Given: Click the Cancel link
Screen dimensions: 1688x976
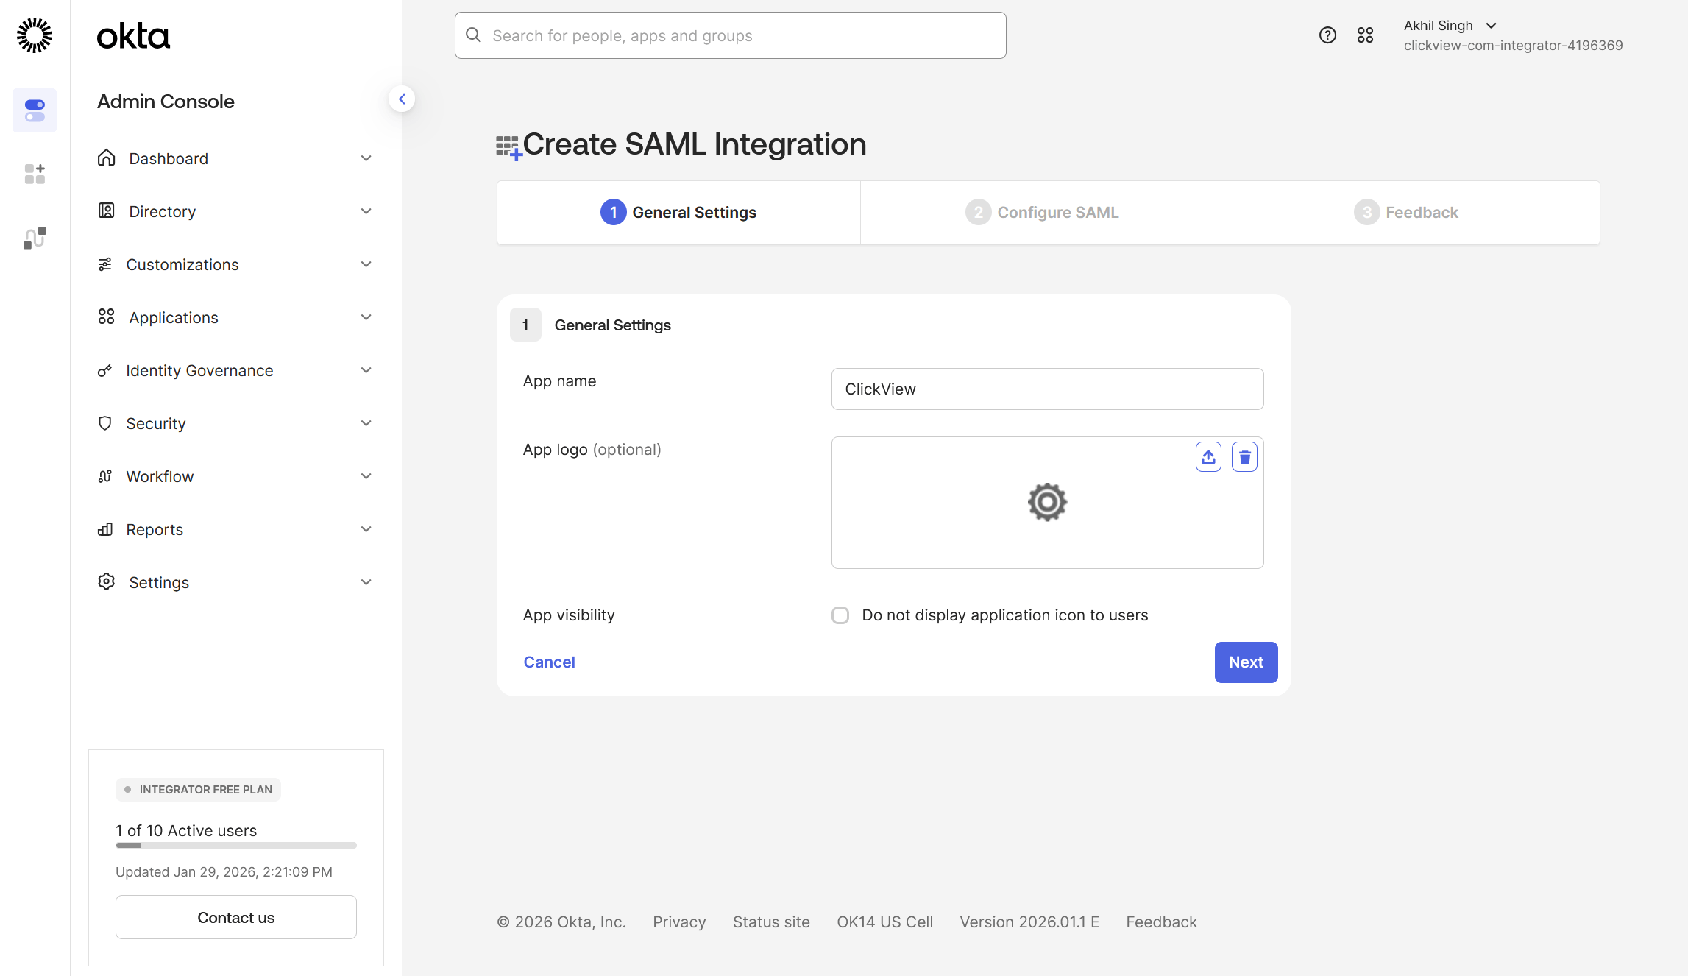Looking at the screenshot, I should click(549, 662).
